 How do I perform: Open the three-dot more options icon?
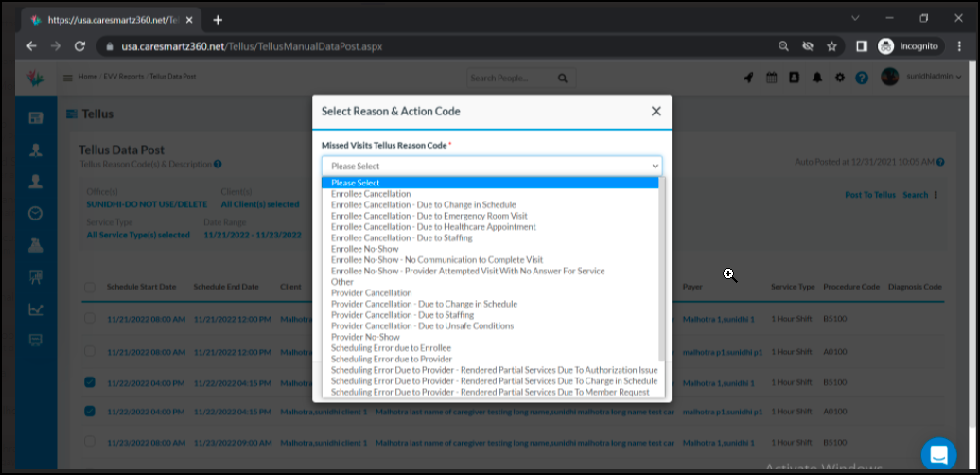click(x=936, y=194)
